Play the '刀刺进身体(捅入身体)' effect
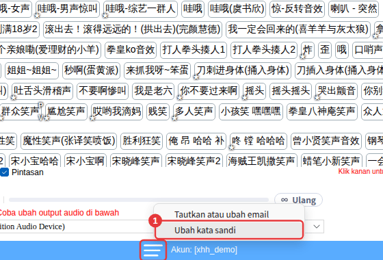The height and width of the screenshot is (260, 383). pos(243,70)
